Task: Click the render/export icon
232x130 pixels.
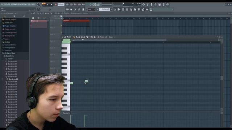Action: [x=163, y=5]
